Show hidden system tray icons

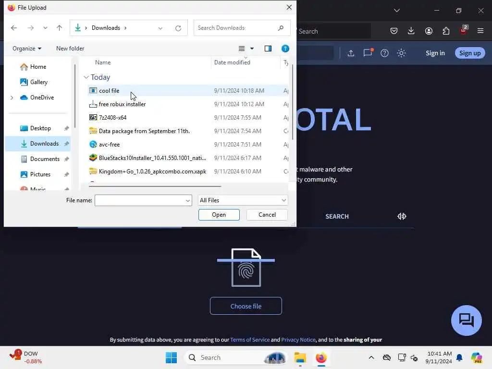pos(371,357)
